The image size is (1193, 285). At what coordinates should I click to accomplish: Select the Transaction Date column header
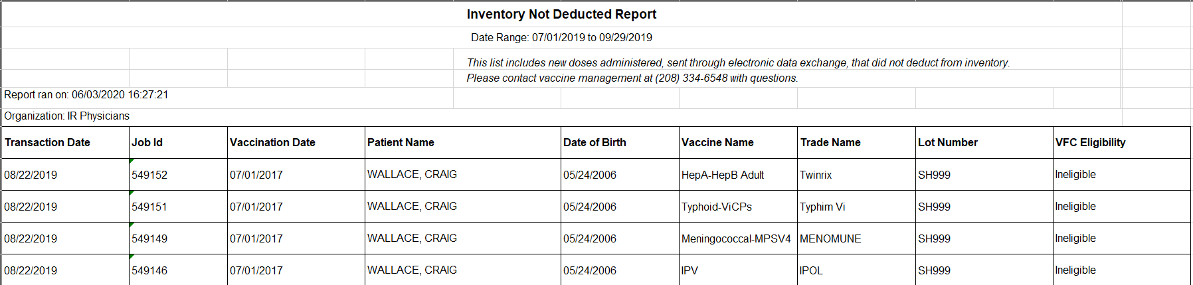(x=65, y=142)
